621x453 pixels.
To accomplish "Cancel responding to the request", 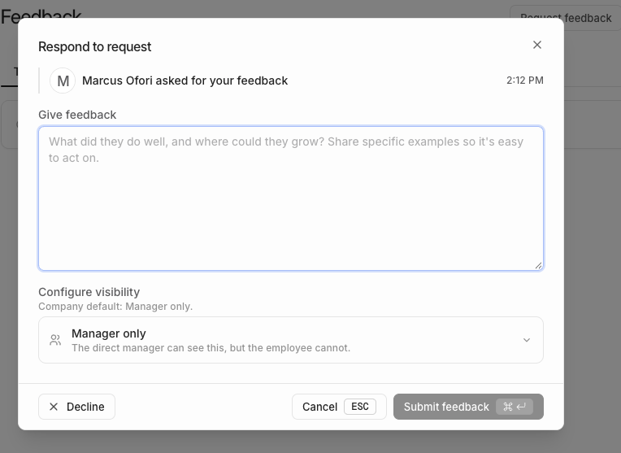I will click(339, 407).
